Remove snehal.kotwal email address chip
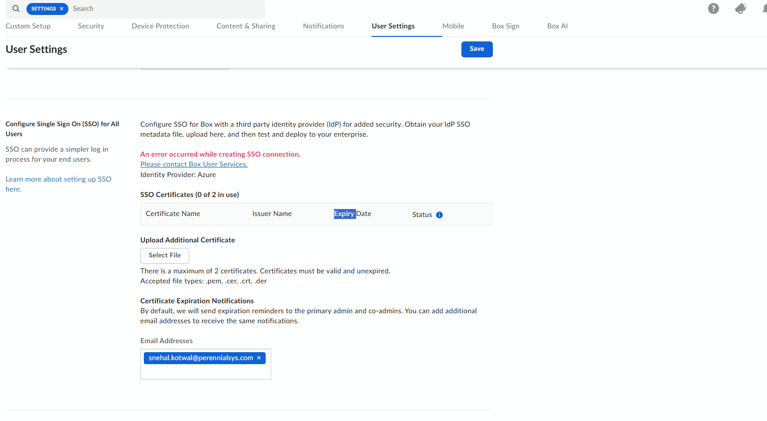Image resolution: width=767 pixels, height=421 pixels. pos(259,358)
